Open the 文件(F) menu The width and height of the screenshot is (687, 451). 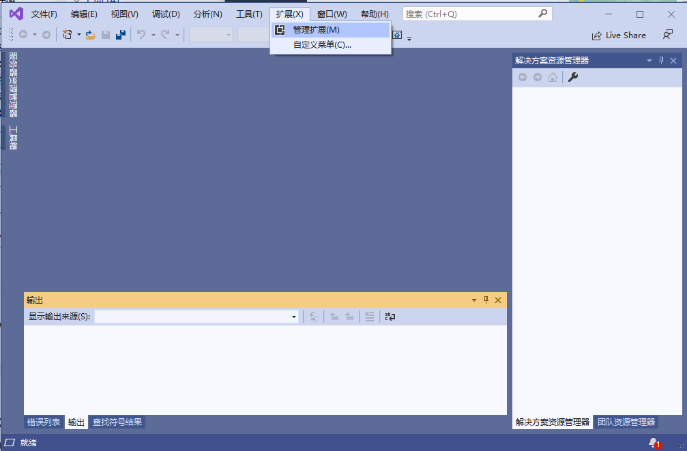[x=44, y=14]
